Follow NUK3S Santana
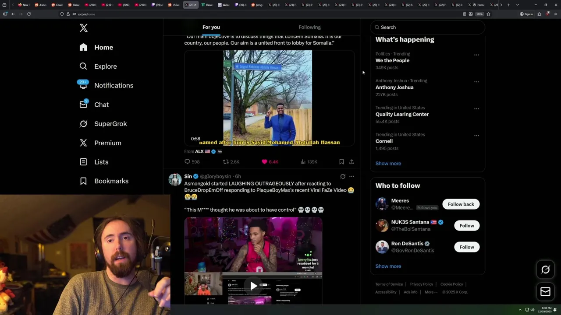This screenshot has height=315, width=561. (467, 226)
